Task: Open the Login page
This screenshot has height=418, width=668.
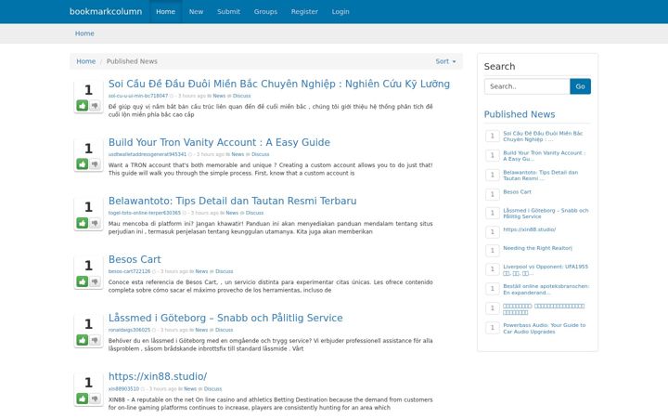Action: pos(340,11)
